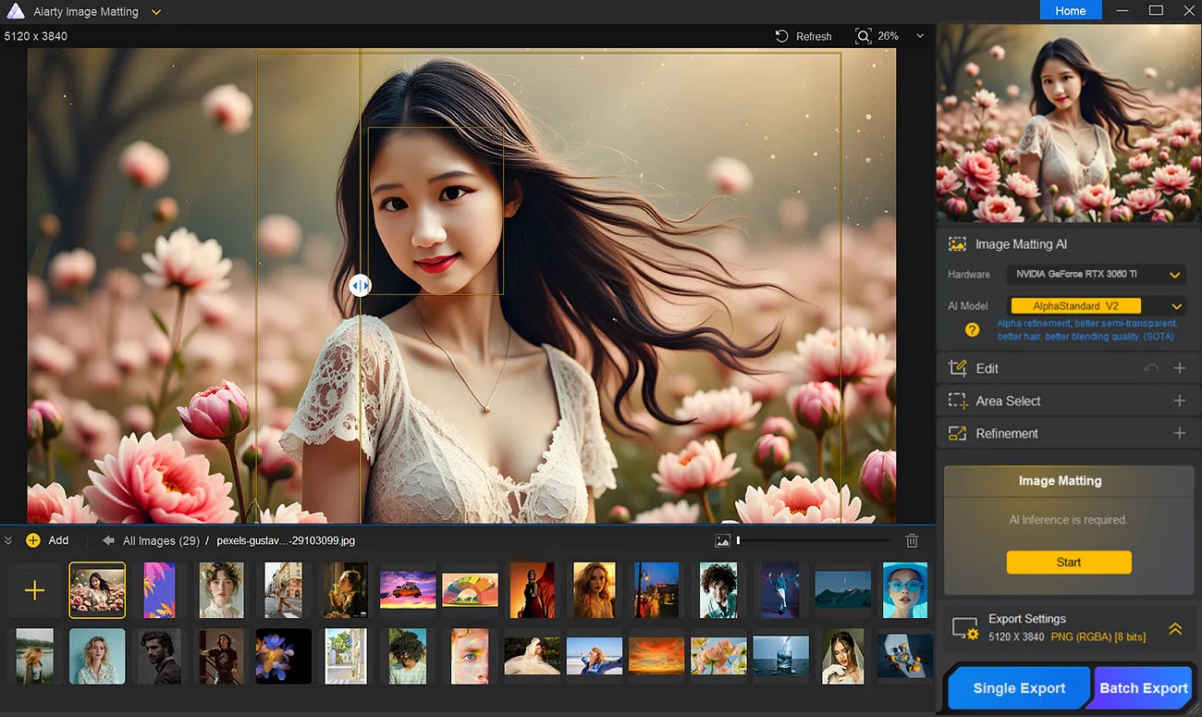Open the zoom magnifier icon above canvas
The width and height of the screenshot is (1202, 717).
864,35
